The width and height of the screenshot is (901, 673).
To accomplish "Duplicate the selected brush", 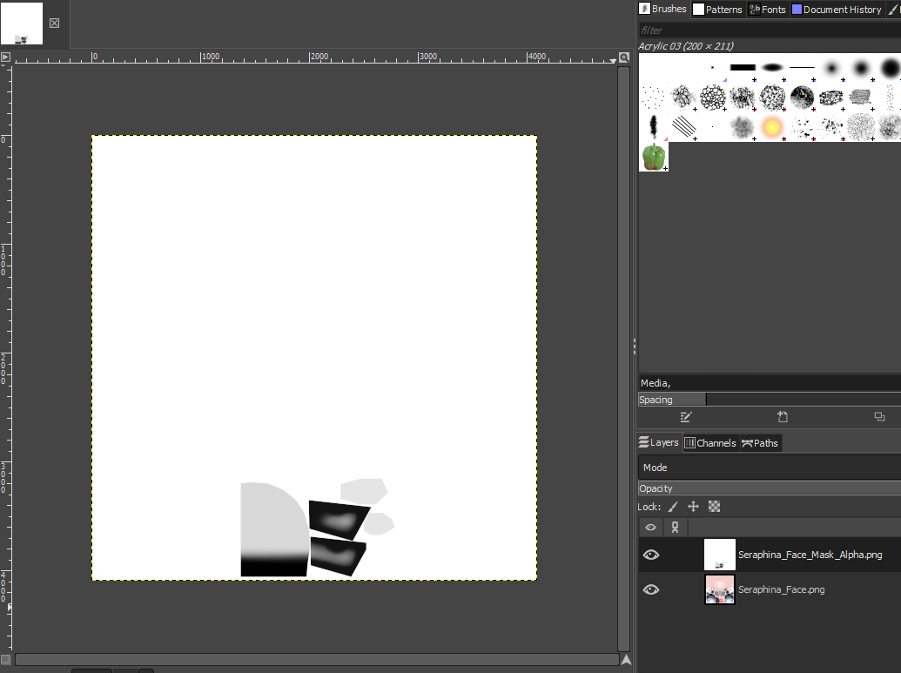I will (879, 417).
